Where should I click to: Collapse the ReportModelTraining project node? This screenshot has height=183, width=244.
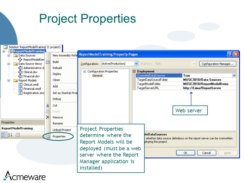click(x=4, y=51)
